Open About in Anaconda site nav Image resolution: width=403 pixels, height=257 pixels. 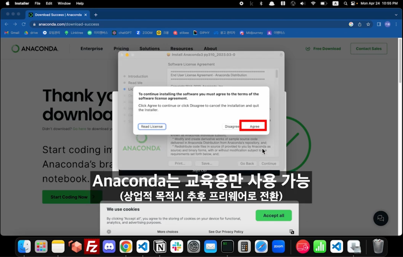pos(210,49)
